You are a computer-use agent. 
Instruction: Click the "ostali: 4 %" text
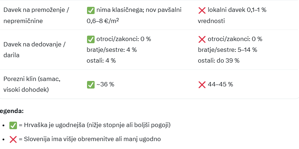point(101,60)
